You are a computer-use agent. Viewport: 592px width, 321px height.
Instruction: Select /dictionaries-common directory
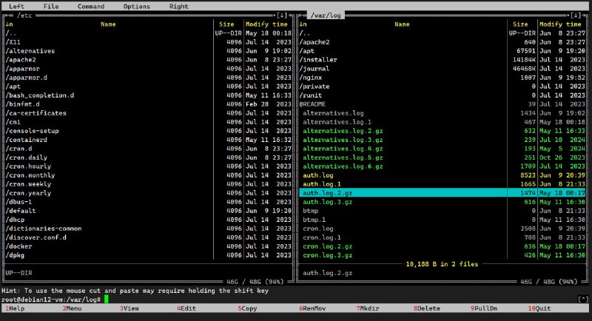109,229
